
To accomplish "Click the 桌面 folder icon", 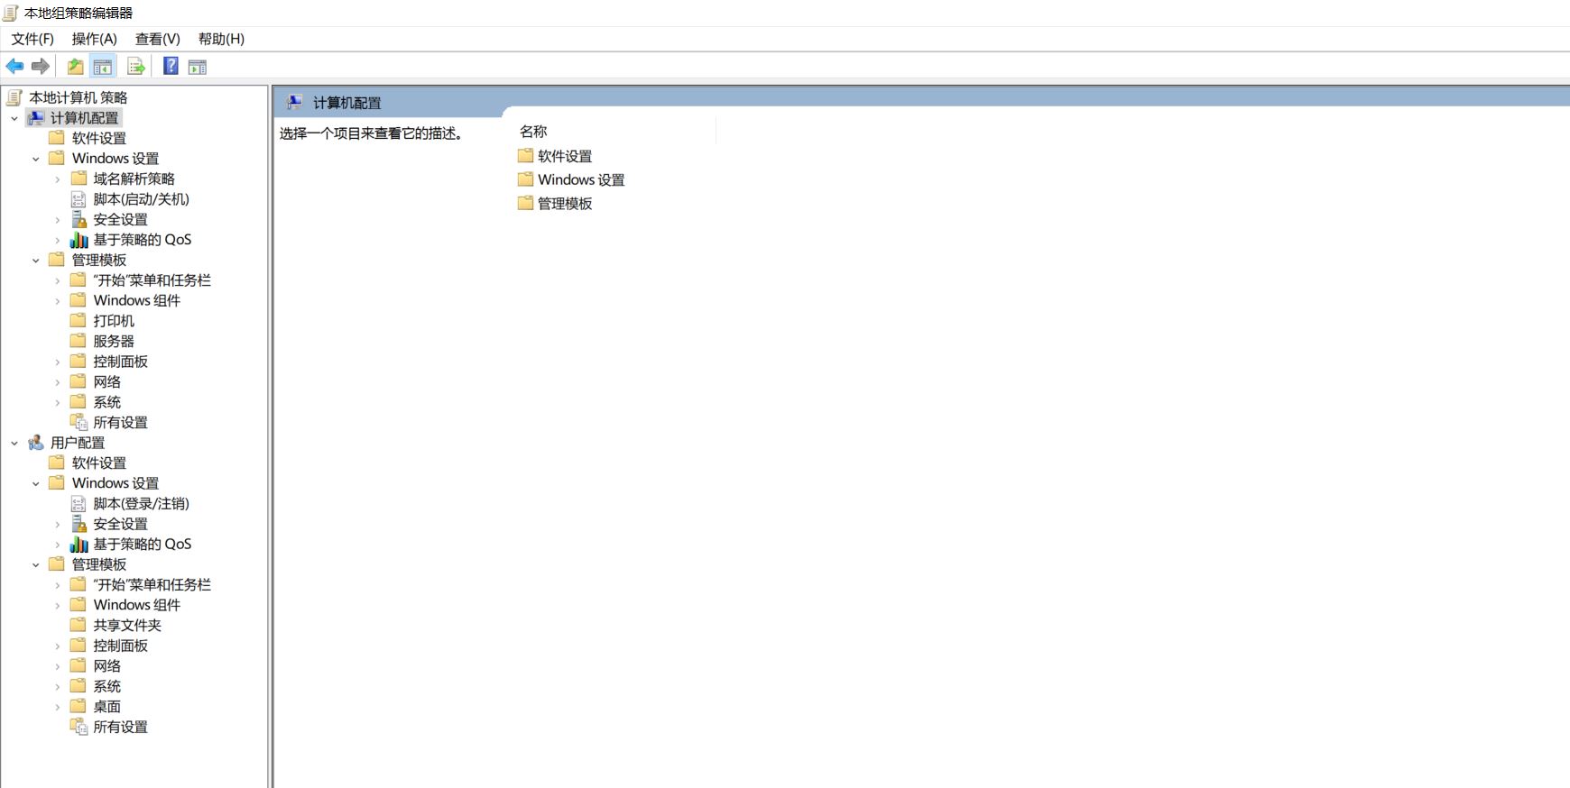I will [x=78, y=706].
